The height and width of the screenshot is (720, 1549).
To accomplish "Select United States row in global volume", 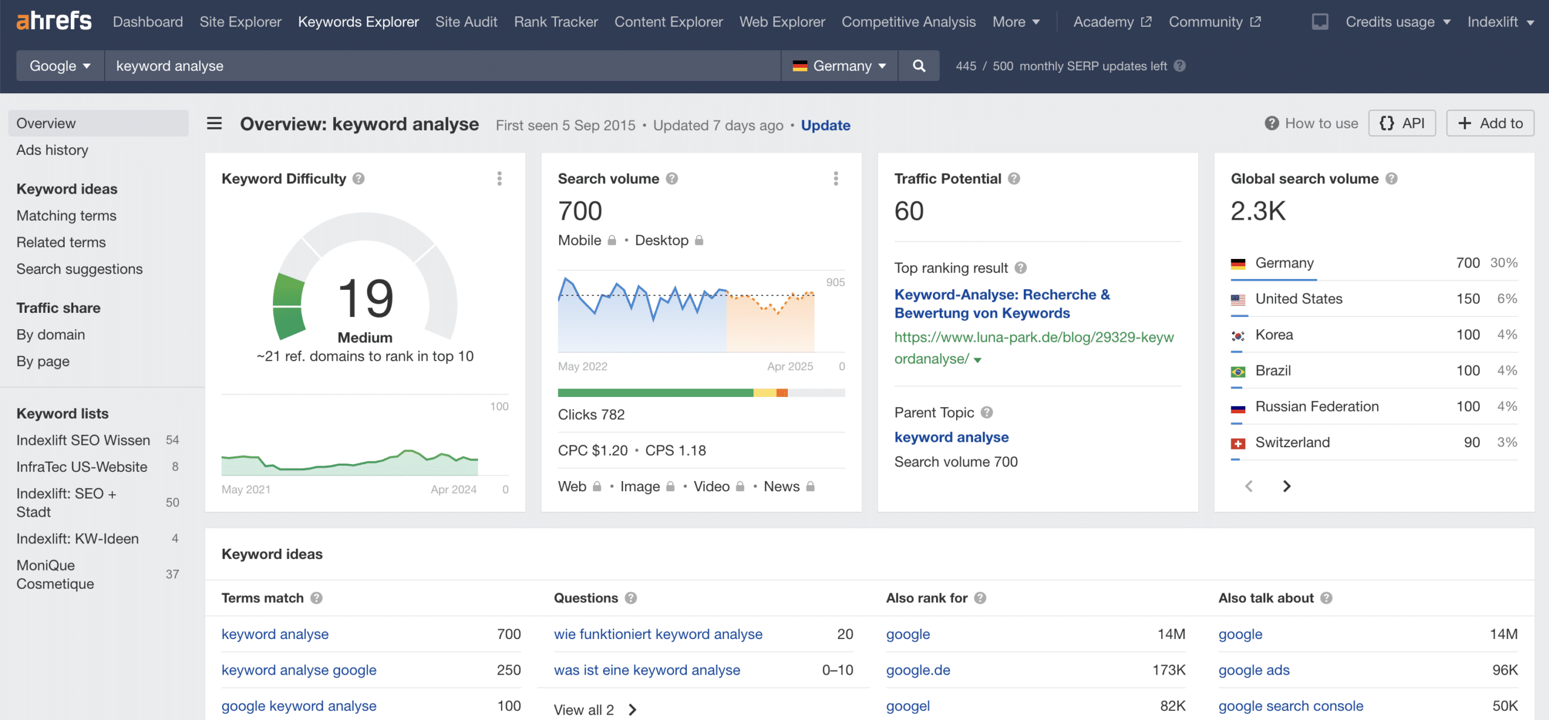I will click(1374, 298).
